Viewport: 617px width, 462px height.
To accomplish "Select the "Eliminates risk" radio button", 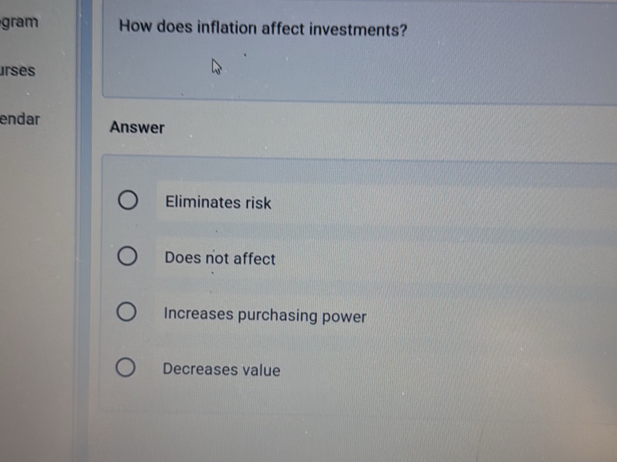I will point(127,200).
